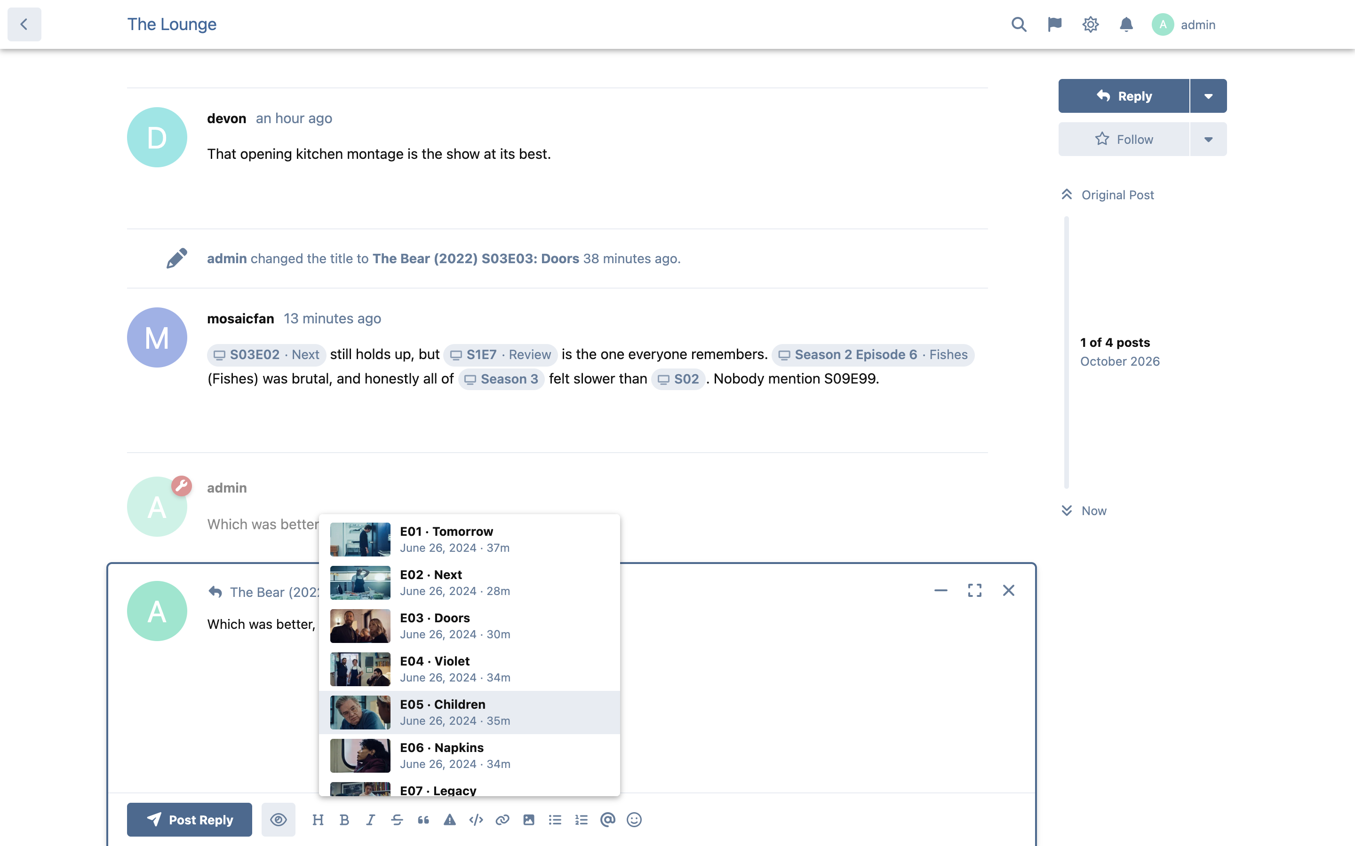Viewport: 1355px width, 846px height.
Task: Follow this discussion
Action: [x=1124, y=139]
